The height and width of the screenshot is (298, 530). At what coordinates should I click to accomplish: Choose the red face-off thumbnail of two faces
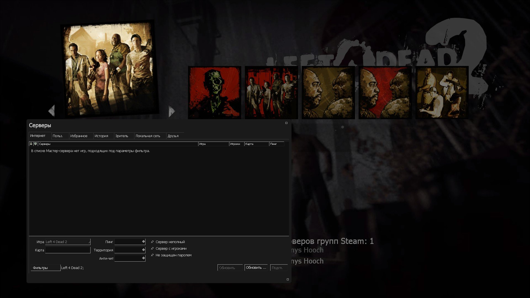tap(385, 93)
